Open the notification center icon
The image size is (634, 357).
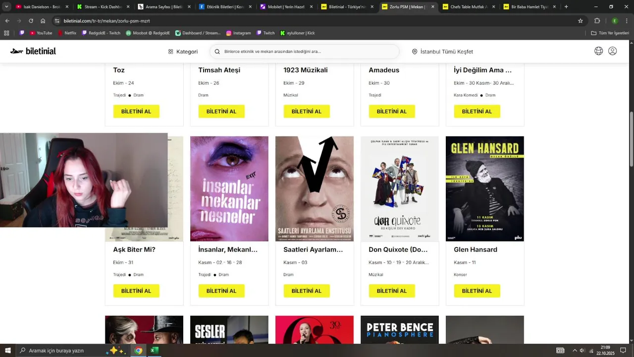[x=623, y=351]
